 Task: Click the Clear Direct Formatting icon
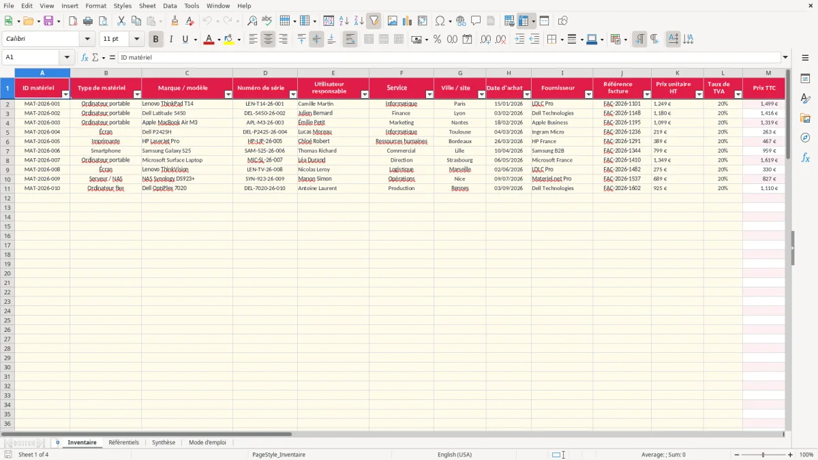tap(190, 21)
